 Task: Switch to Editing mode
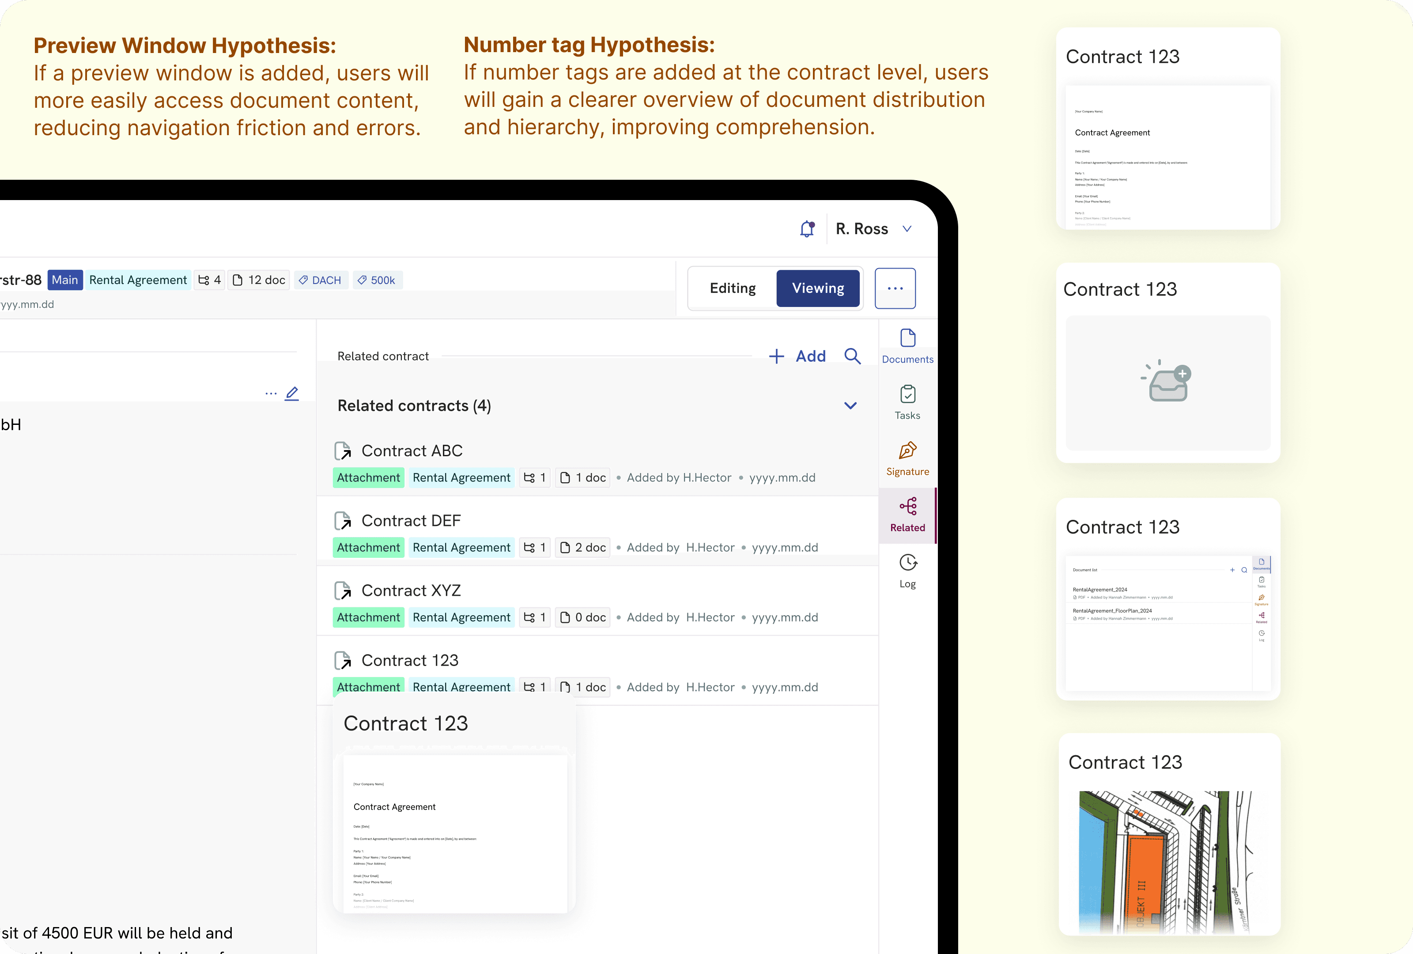[733, 288]
